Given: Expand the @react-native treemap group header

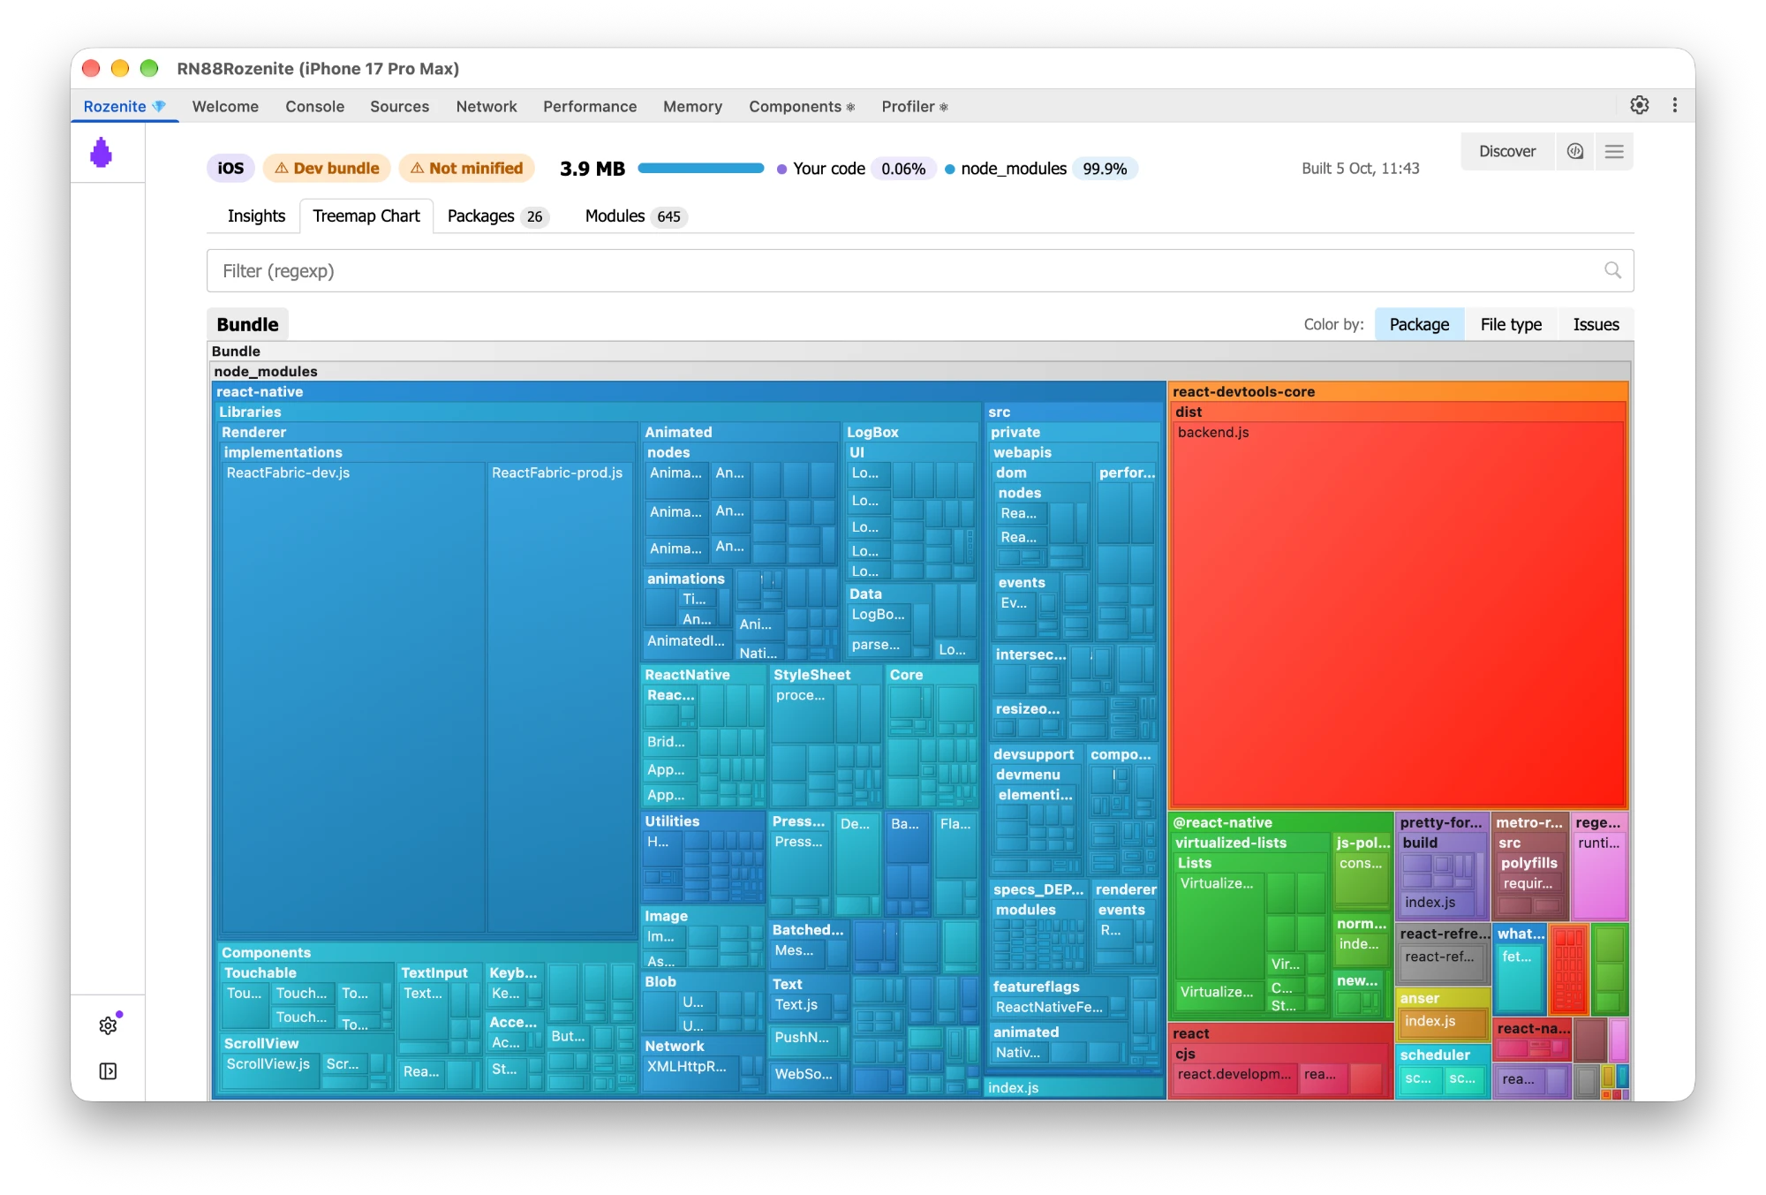Looking at the screenshot, I should [1280, 822].
